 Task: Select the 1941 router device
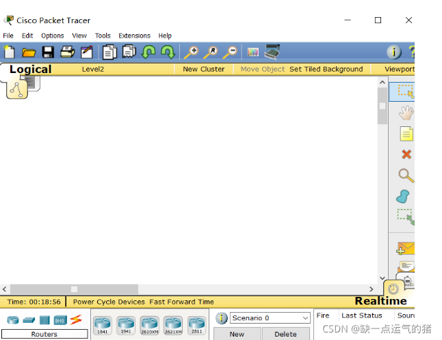pyautogui.click(x=126, y=326)
